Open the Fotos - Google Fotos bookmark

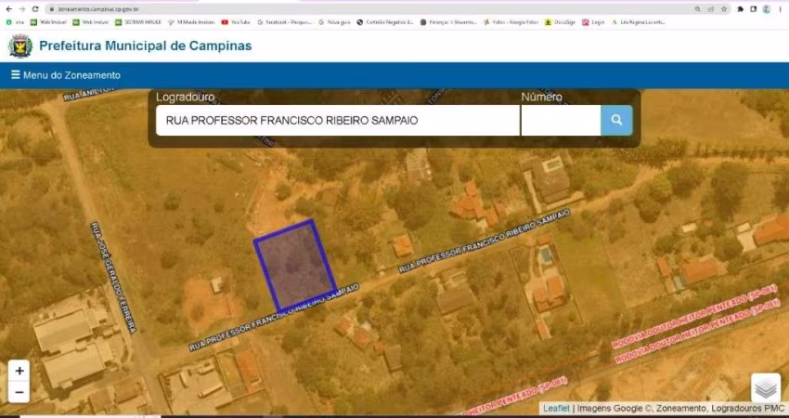click(511, 22)
